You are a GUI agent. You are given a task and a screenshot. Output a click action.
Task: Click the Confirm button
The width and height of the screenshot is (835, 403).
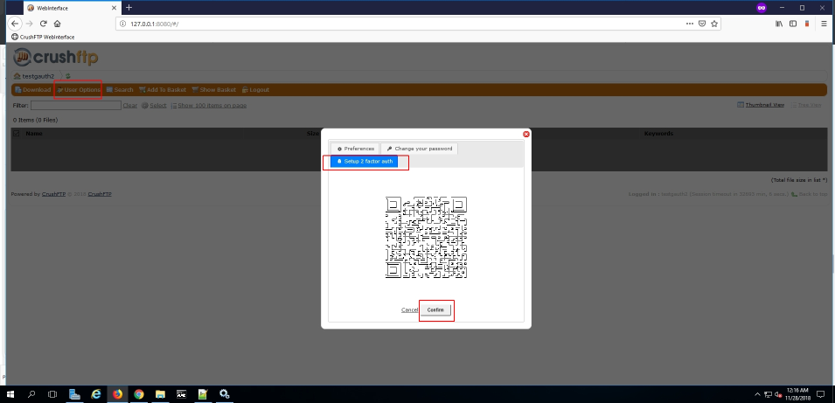click(x=435, y=309)
